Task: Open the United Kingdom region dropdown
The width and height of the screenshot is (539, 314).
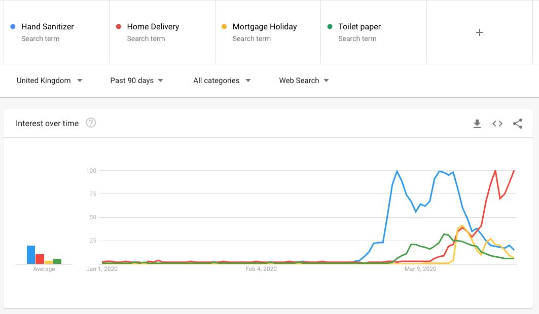Action: (x=50, y=81)
